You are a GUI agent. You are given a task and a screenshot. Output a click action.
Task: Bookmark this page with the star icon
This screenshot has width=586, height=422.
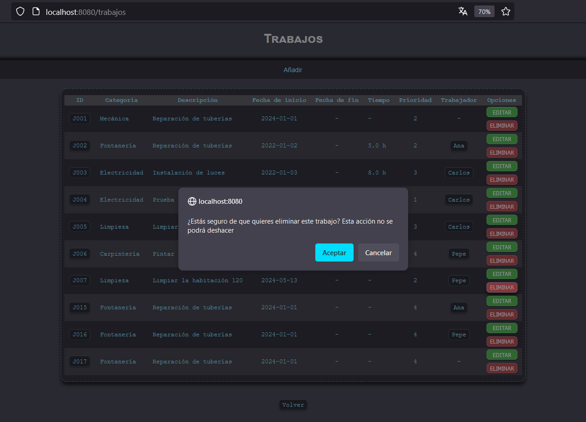tap(506, 11)
